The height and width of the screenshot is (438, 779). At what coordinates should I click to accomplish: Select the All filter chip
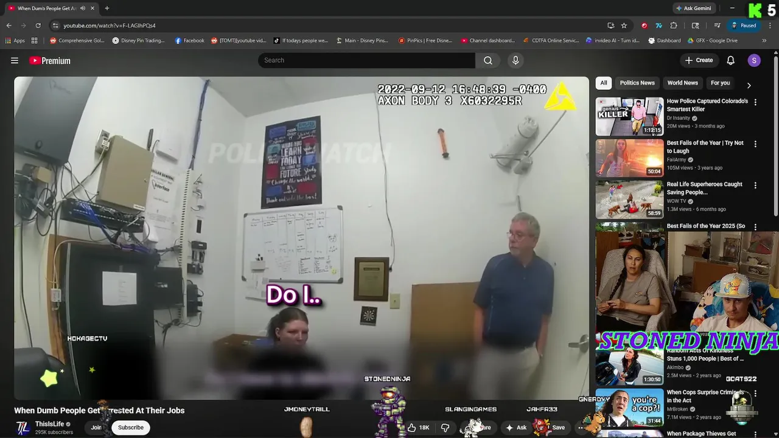604,83
